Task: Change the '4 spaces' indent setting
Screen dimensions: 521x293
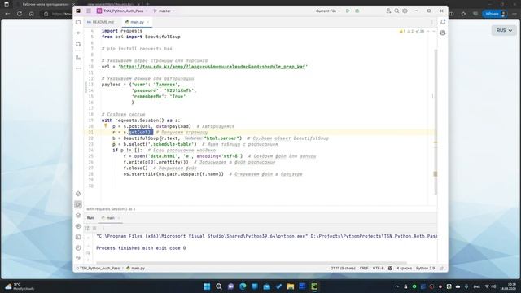Action: (x=404, y=268)
